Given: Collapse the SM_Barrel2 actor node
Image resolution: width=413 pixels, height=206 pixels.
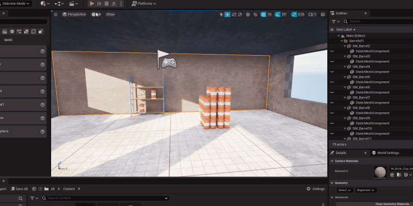Looking at the screenshot, I should coord(345,46).
